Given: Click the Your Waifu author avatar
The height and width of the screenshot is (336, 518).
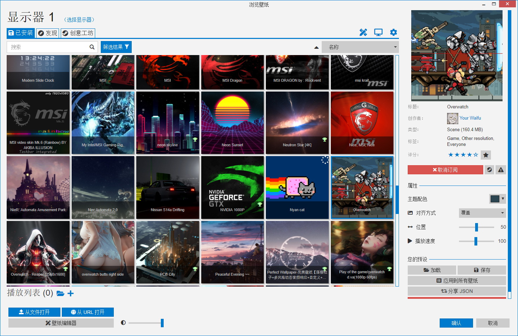Looking at the screenshot, I should click(453, 119).
